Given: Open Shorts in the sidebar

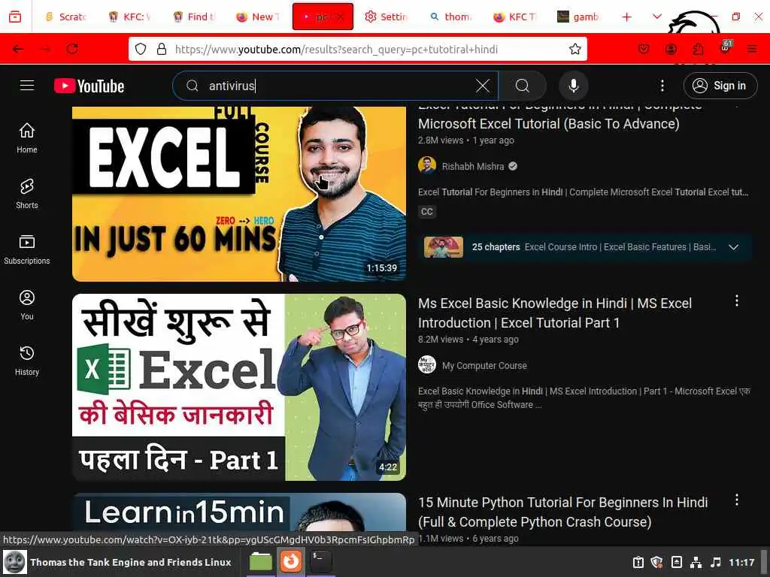Looking at the screenshot, I should coord(27,194).
